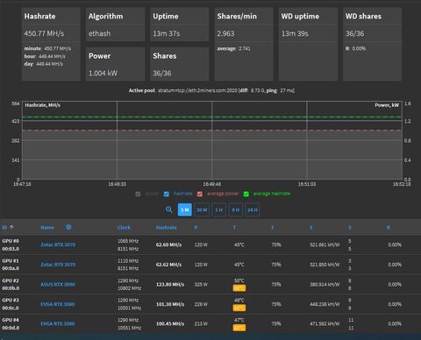421x340 pixels.
Task: Click the 62.60 MH/s hashrate cell
Action: click(x=168, y=244)
